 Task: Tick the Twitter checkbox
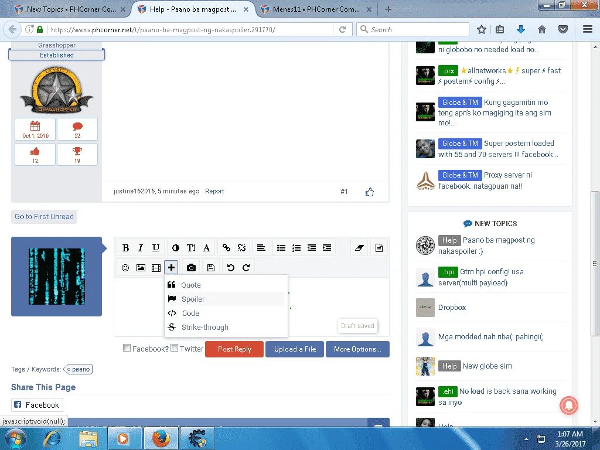[x=174, y=348]
